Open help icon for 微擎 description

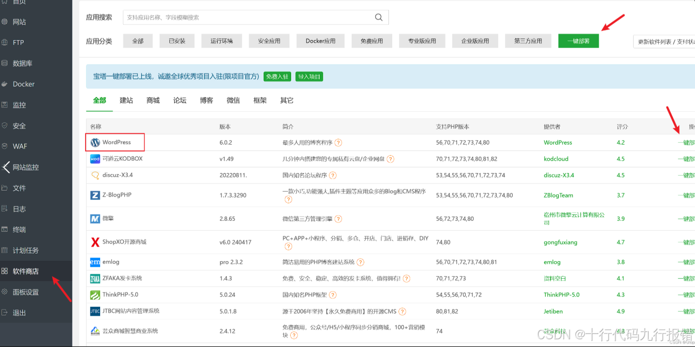tap(339, 219)
